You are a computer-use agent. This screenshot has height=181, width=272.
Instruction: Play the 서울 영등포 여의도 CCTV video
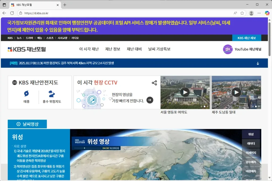point(185,92)
